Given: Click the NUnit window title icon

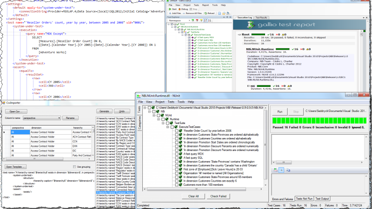Looking at the screenshot, I should (x=139, y=96).
